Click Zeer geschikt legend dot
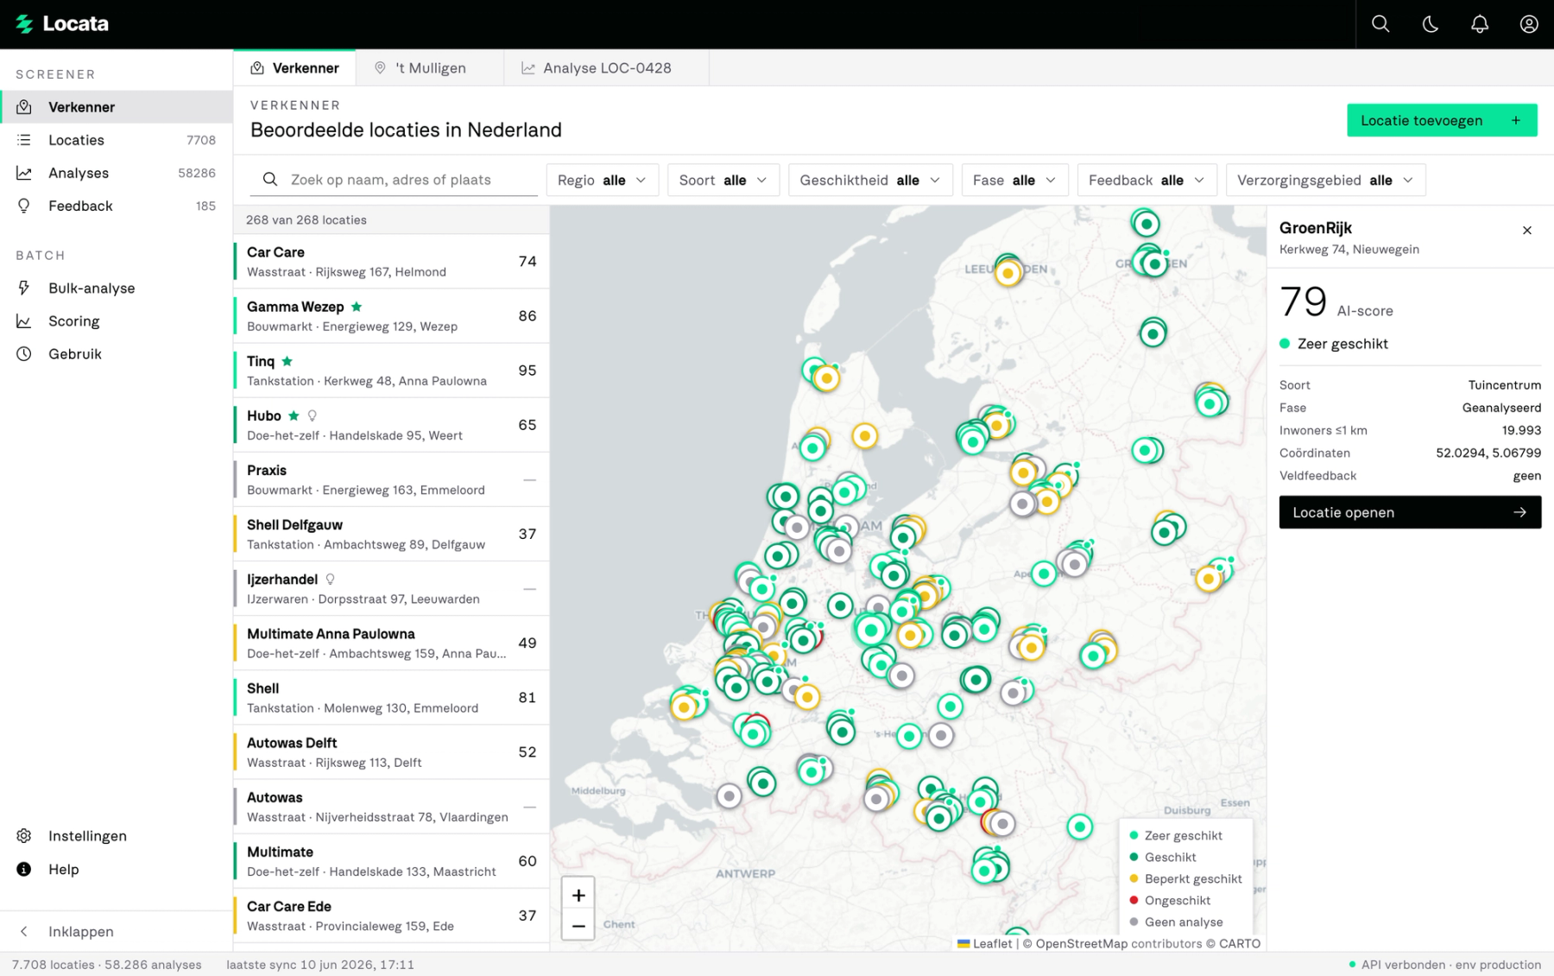The image size is (1554, 976). coord(1134,835)
